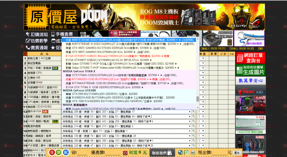
Task: Open the white keyboard ad thumbnail on right
Action: pos(251,124)
